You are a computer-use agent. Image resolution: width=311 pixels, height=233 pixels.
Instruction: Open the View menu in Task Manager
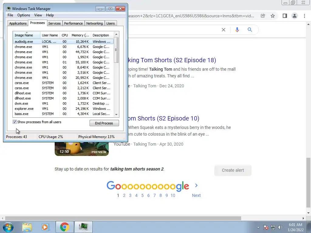tap(38, 15)
